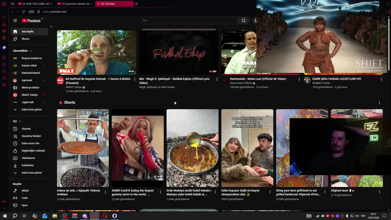Open Geçmiş history in sidebar

point(29,129)
